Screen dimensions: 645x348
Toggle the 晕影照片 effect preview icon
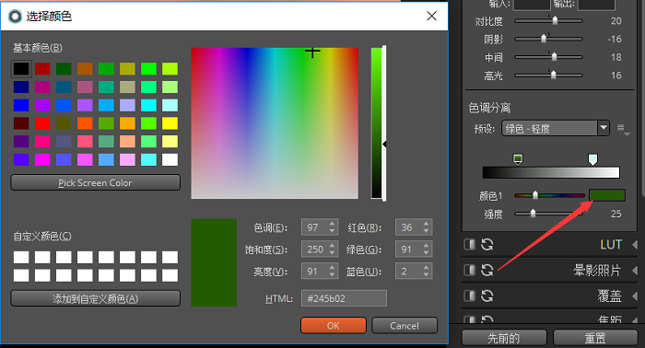point(469,270)
